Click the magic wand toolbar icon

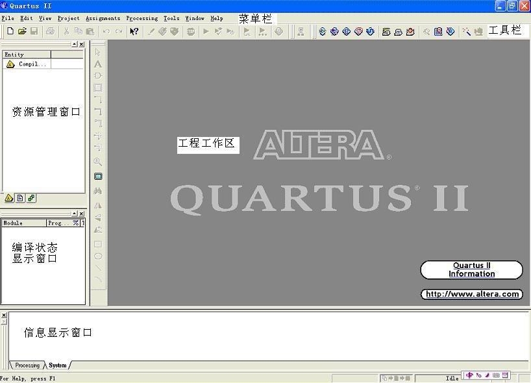(x=467, y=32)
